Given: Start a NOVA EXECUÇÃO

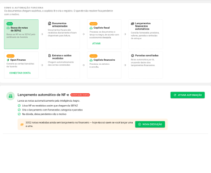Looking at the screenshot, I should click(150, 124).
